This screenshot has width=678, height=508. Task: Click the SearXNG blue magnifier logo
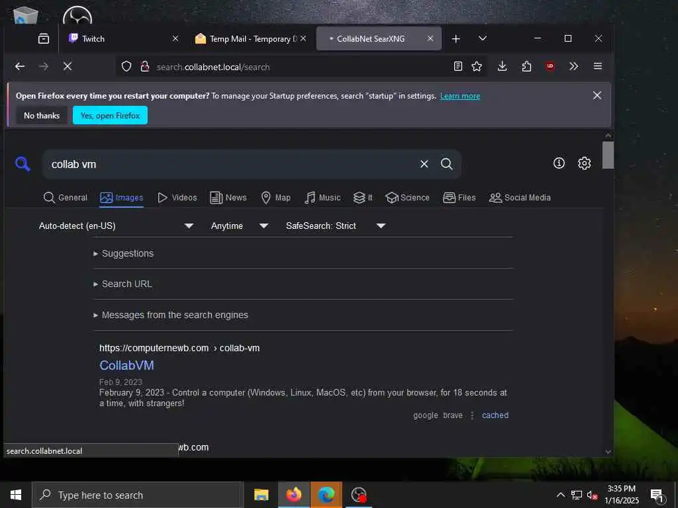click(x=23, y=164)
